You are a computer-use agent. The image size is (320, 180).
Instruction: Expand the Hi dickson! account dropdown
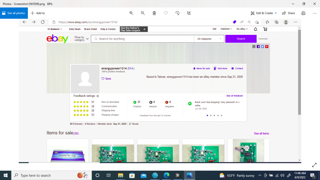tap(55, 29)
